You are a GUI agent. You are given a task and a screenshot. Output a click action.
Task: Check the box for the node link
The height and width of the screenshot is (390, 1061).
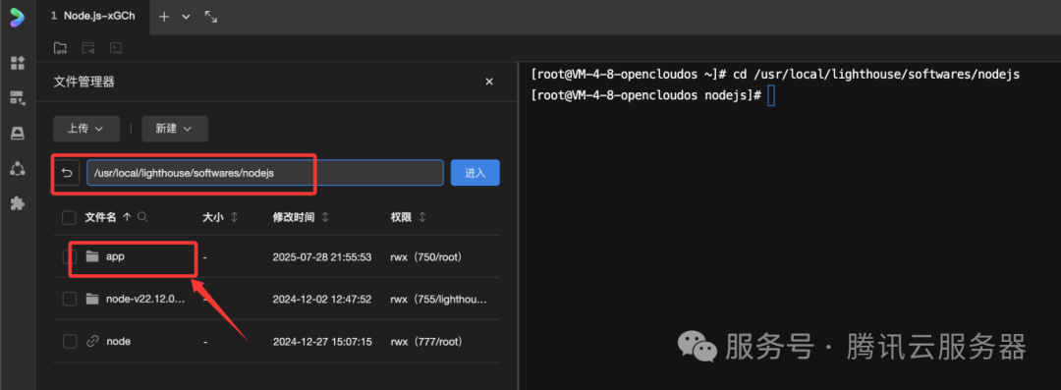coord(69,341)
